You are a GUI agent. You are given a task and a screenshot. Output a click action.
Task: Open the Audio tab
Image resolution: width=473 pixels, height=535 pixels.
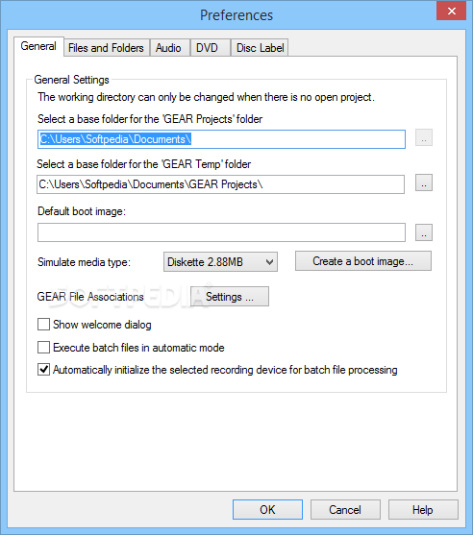(169, 48)
